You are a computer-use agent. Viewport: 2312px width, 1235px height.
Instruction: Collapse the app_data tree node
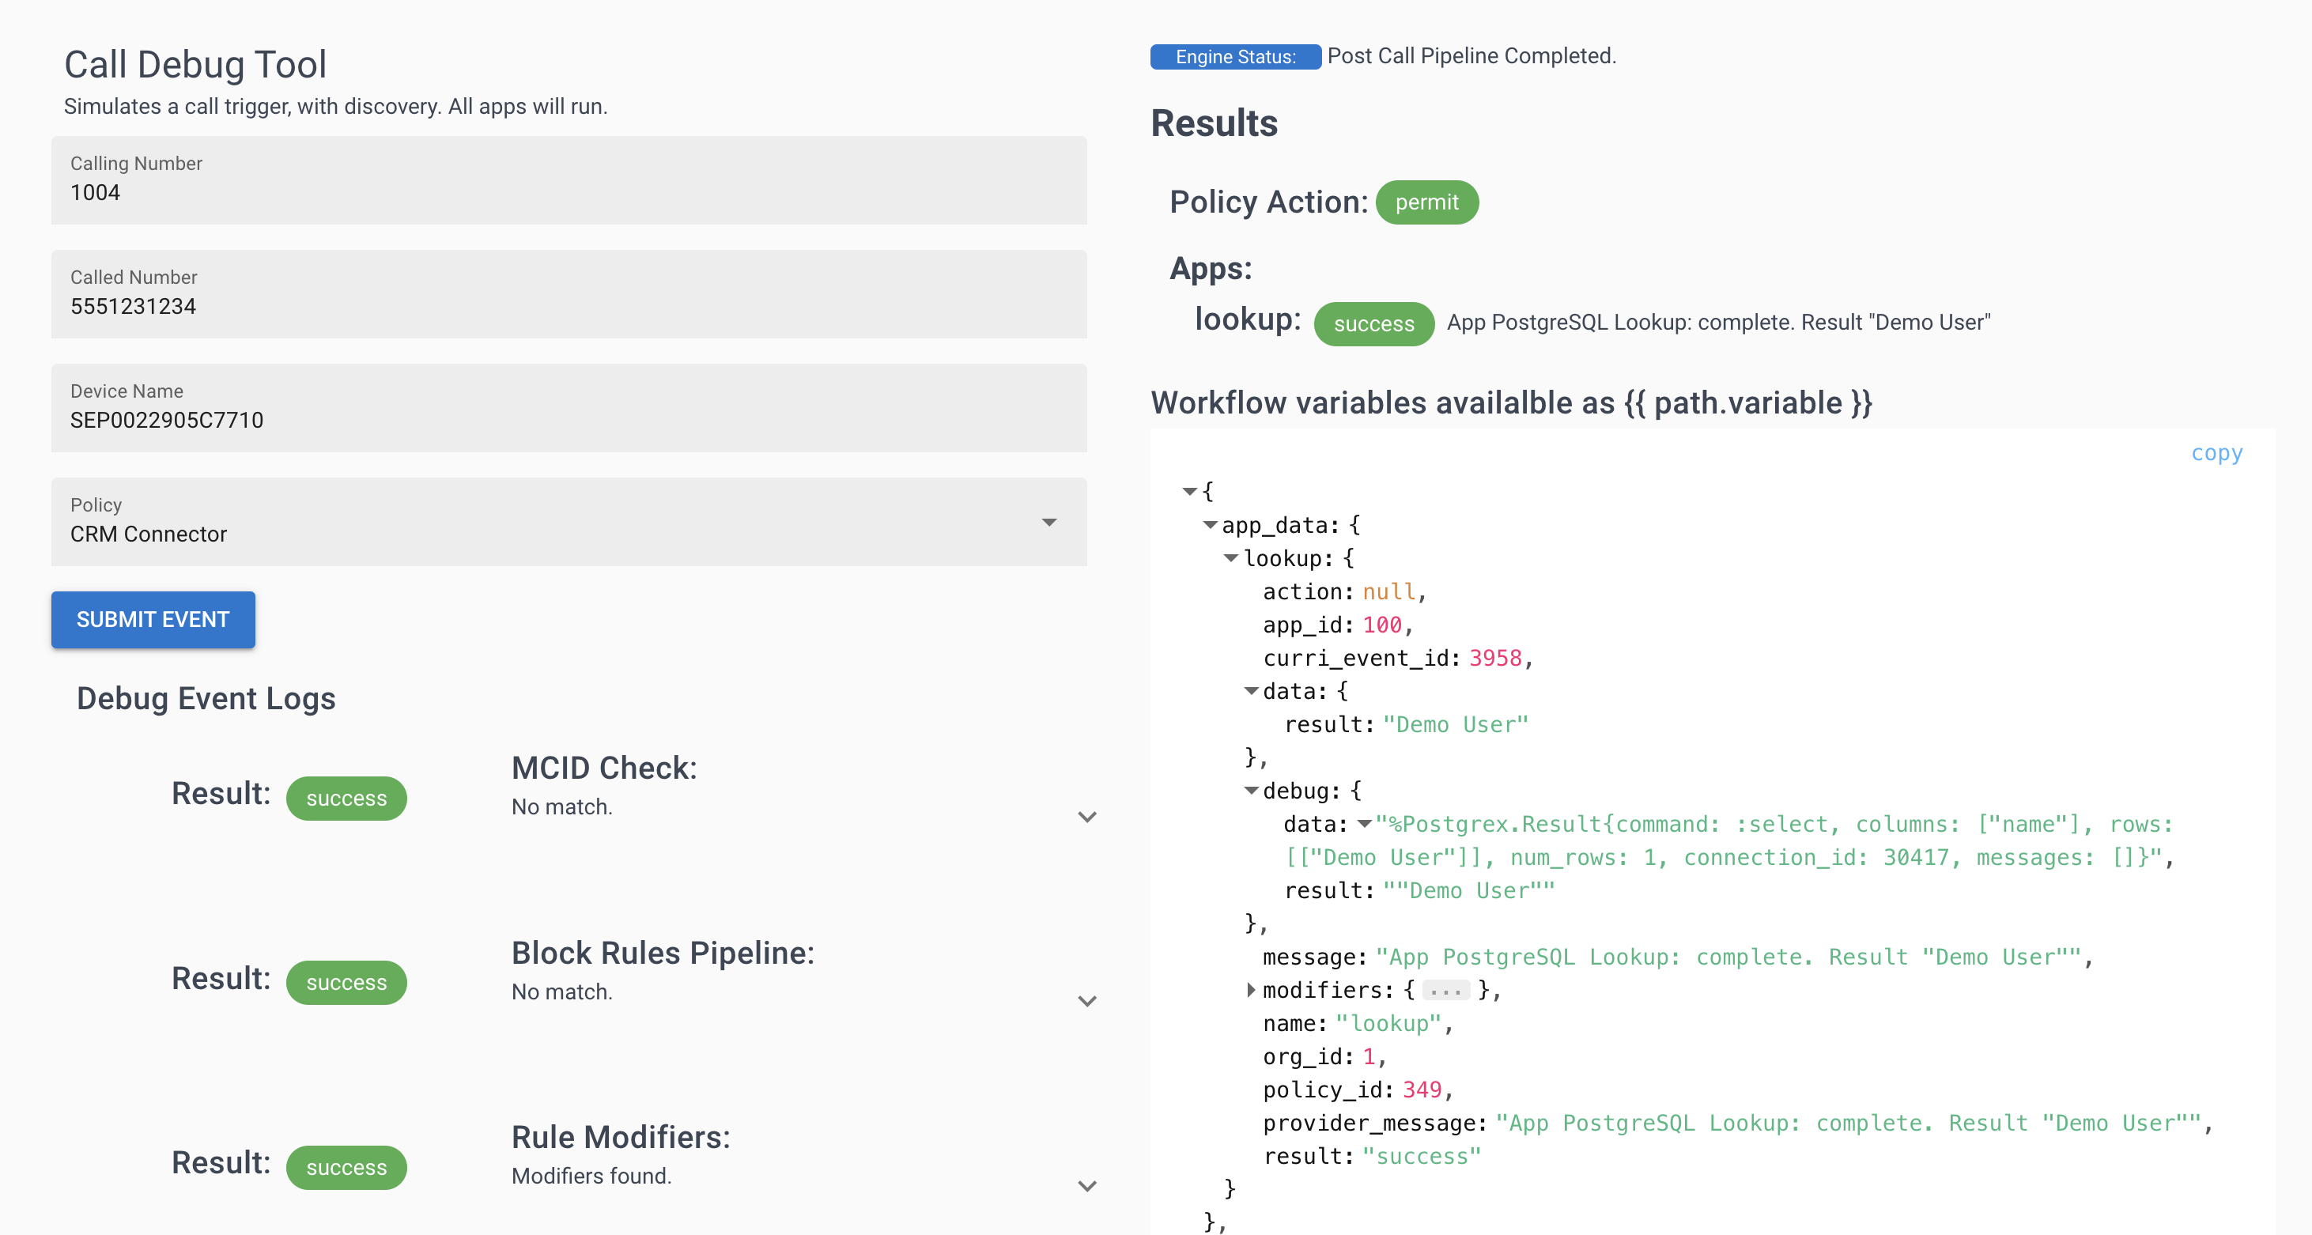coord(1210,524)
